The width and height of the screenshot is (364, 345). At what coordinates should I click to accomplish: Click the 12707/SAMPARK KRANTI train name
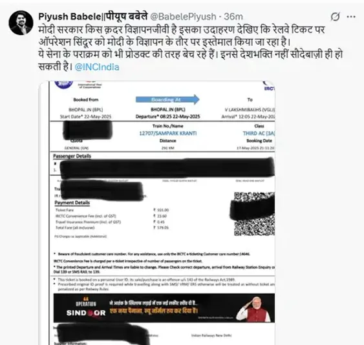tap(167, 133)
